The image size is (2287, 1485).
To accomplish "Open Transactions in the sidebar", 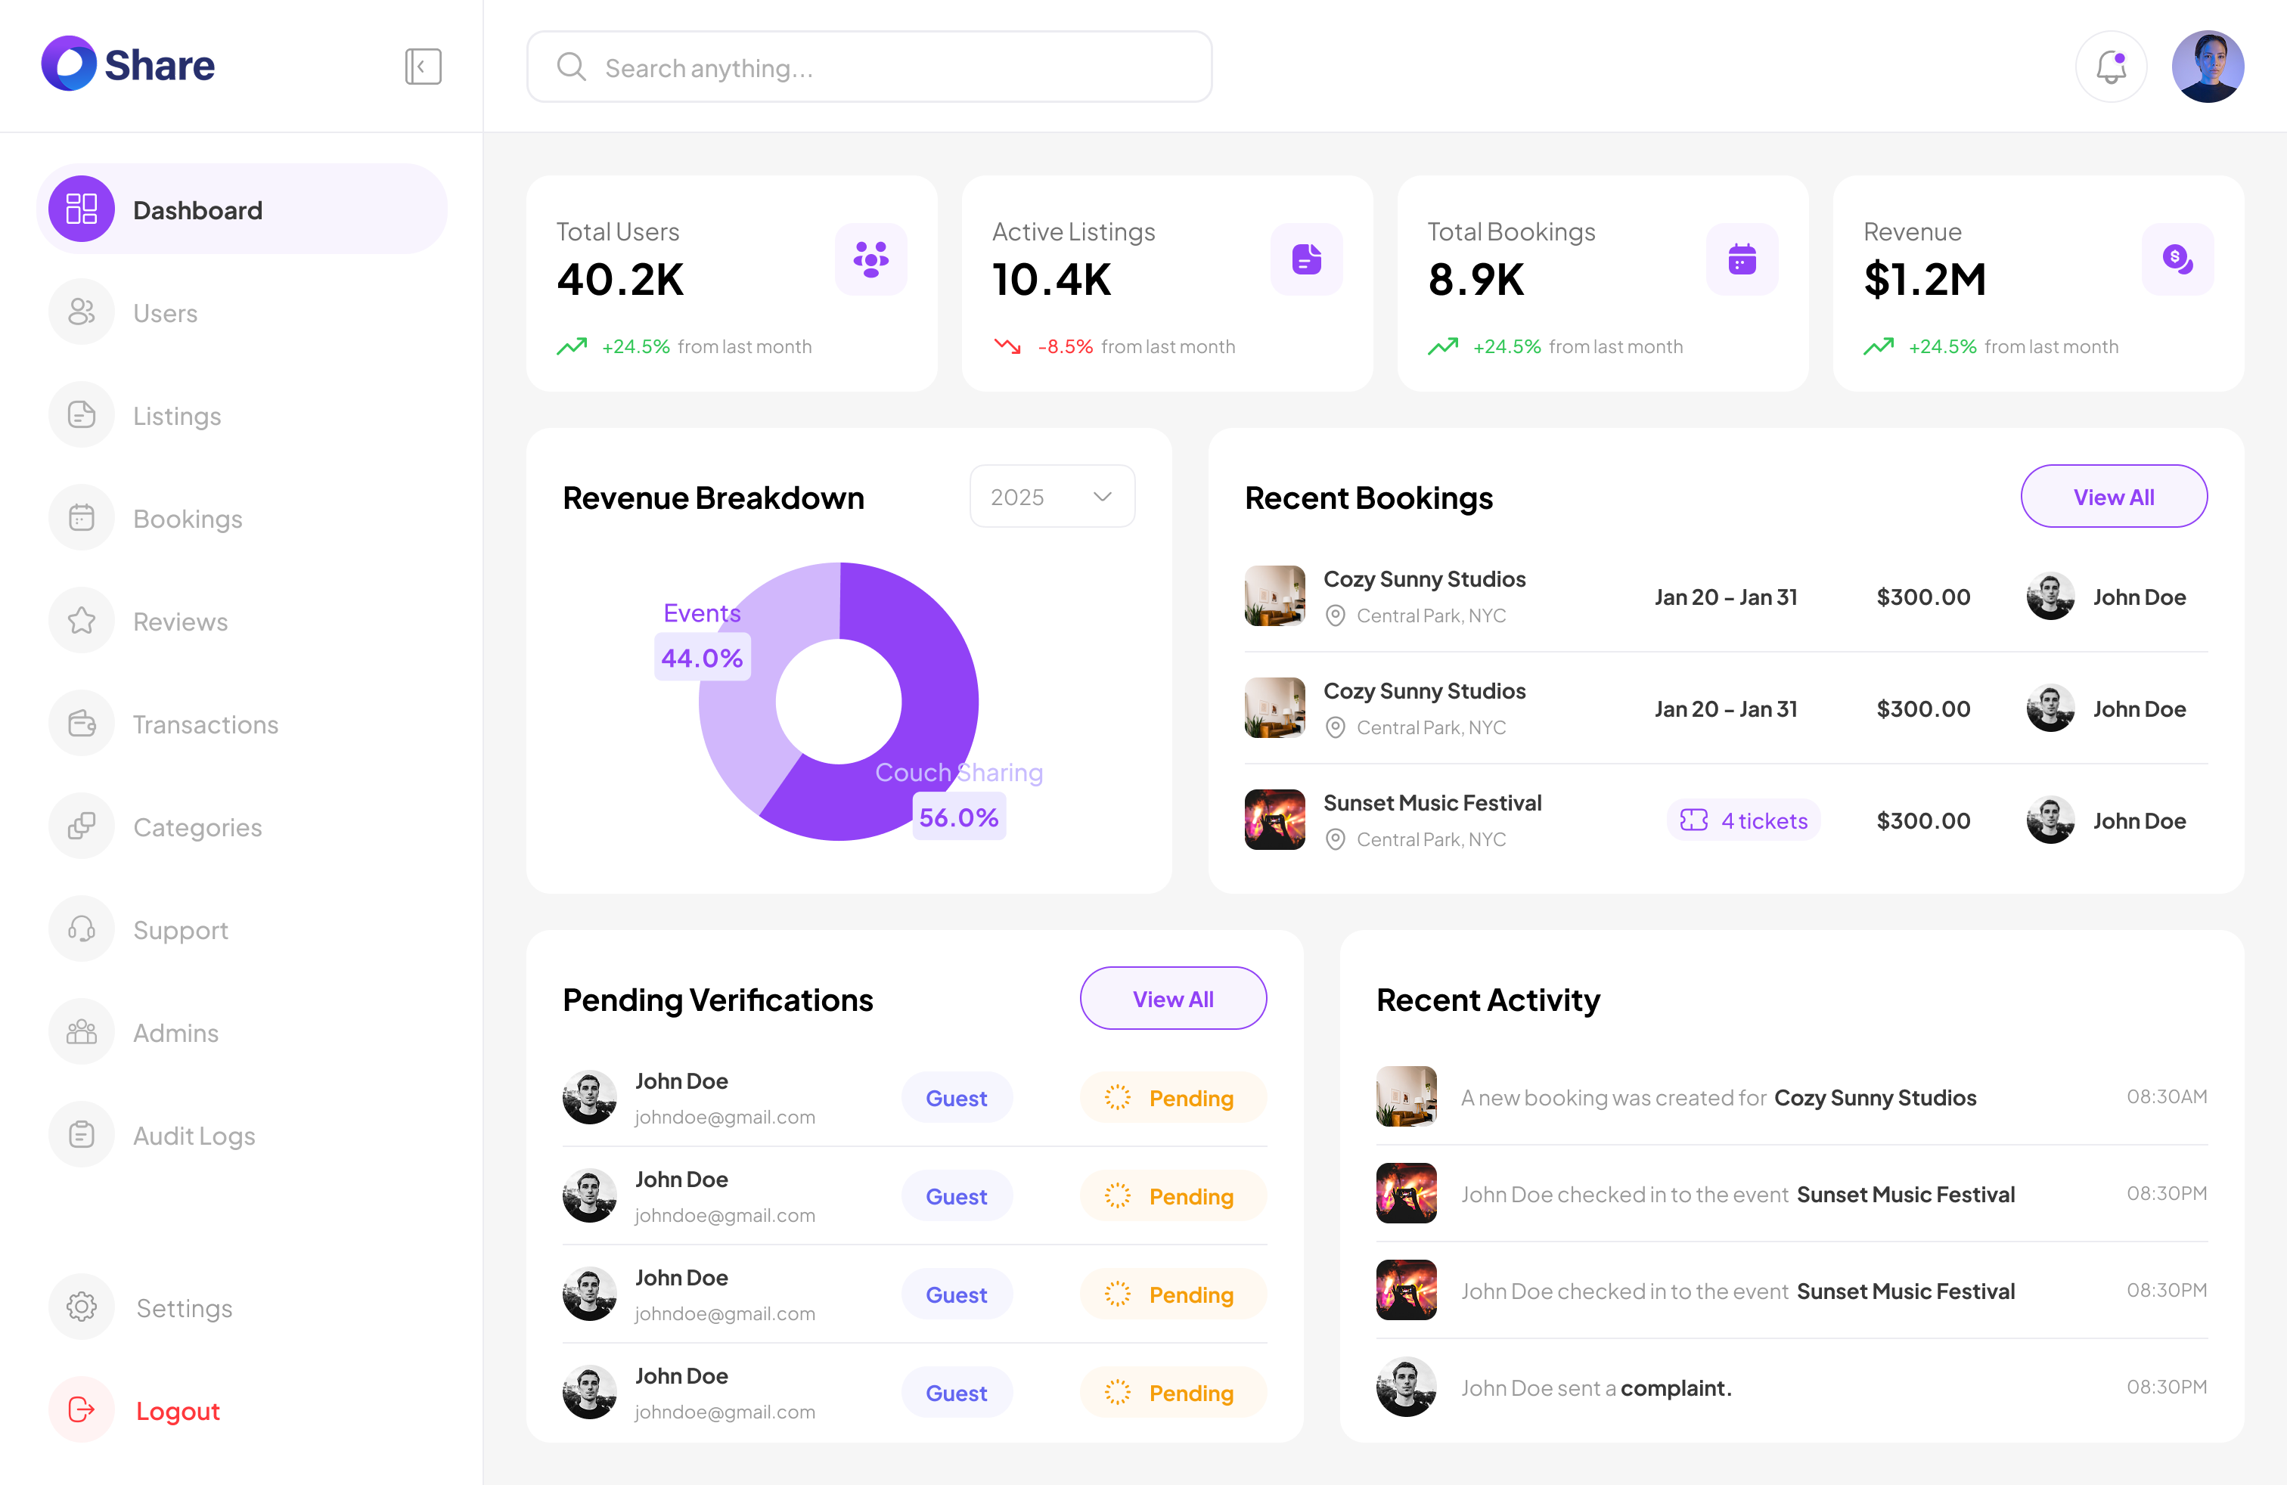I will (205, 724).
